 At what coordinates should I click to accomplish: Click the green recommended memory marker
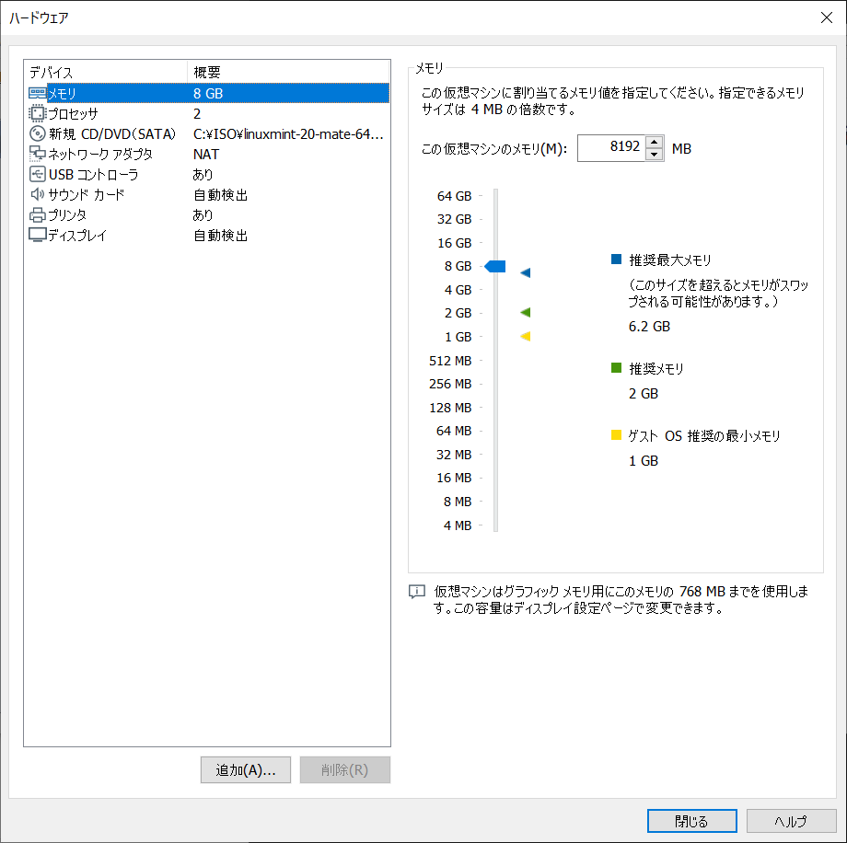point(526,312)
